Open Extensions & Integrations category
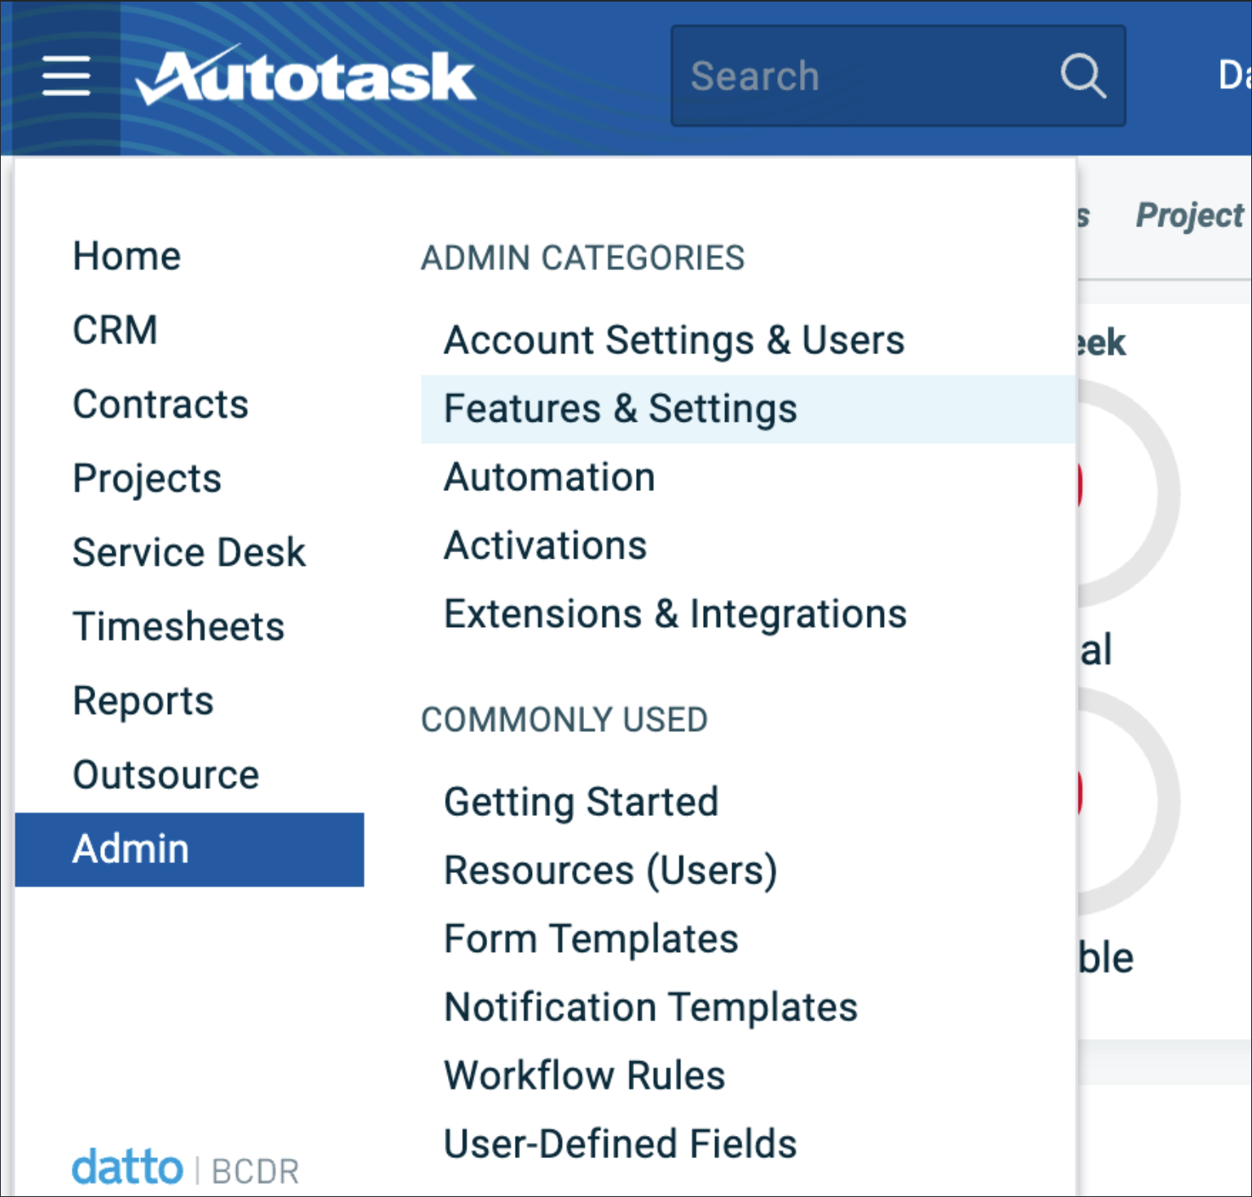This screenshot has height=1197, width=1252. coord(675,614)
